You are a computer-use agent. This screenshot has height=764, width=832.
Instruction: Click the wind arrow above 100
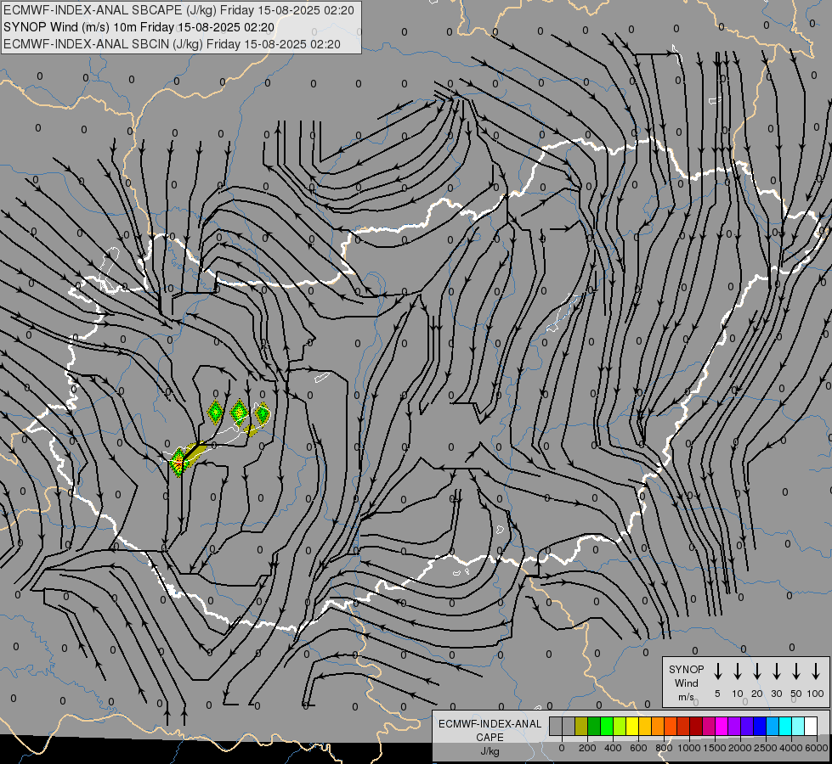tap(816, 671)
